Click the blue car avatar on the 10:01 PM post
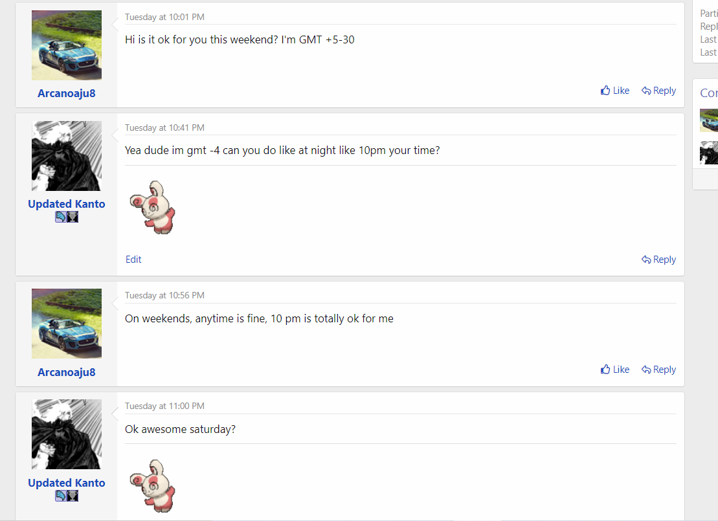The height and width of the screenshot is (521, 718). (x=67, y=45)
